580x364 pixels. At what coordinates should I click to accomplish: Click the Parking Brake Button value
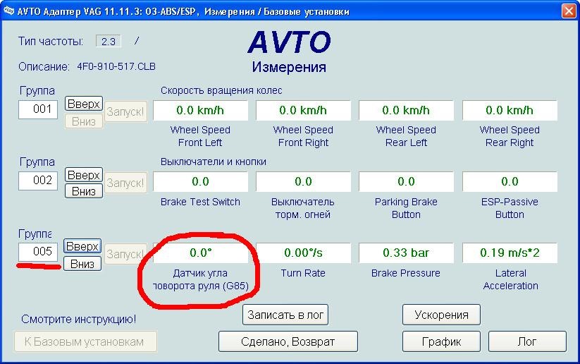[x=406, y=181]
